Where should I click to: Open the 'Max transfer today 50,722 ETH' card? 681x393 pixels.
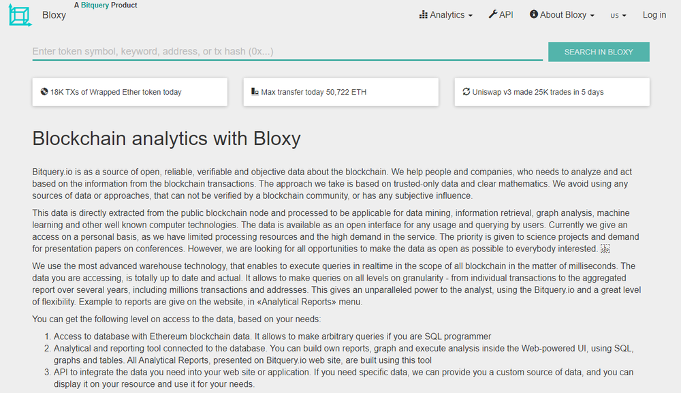pyautogui.click(x=341, y=92)
